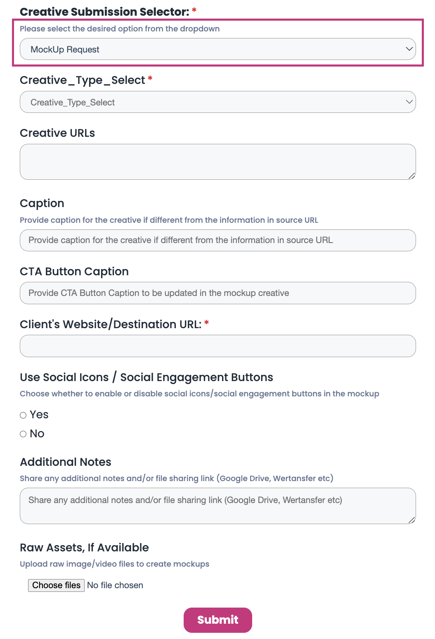Click the "Raw Assets, If Available" label

click(84, 548)
